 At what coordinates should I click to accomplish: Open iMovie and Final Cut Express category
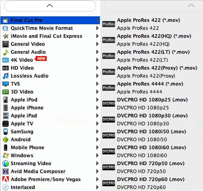point(50,36)
